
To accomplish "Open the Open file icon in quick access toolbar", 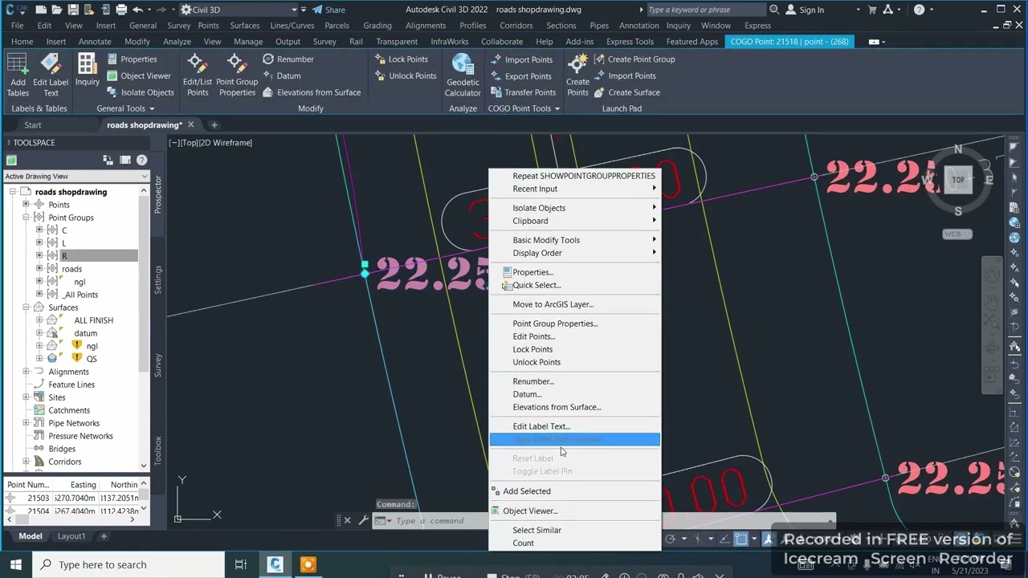I will 57,10.
